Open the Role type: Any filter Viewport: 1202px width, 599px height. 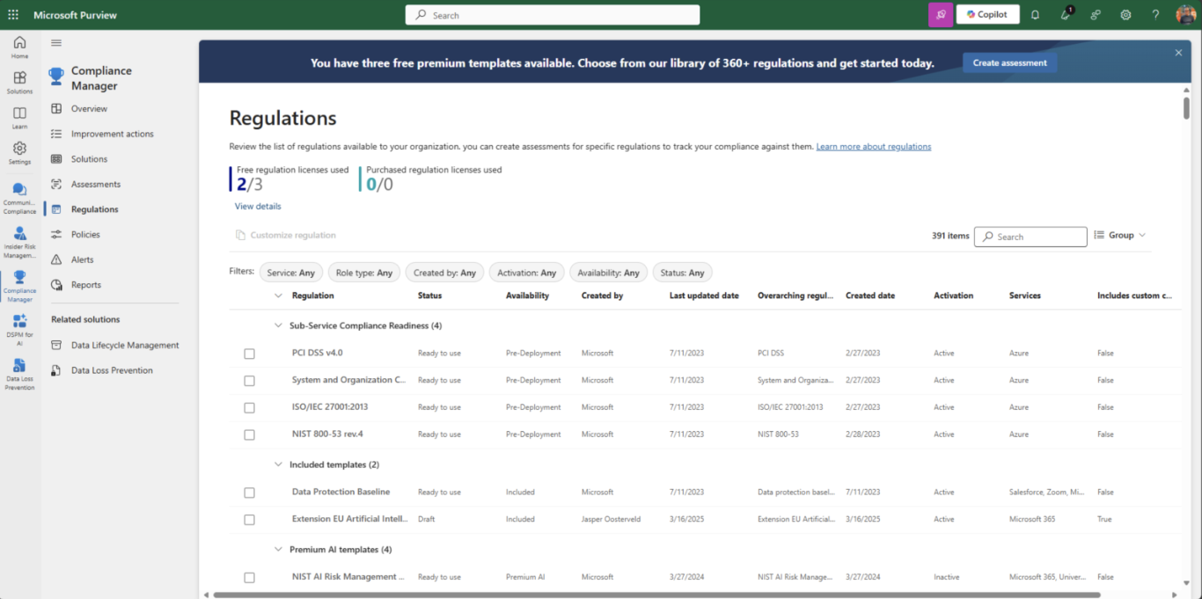(364, 273)
